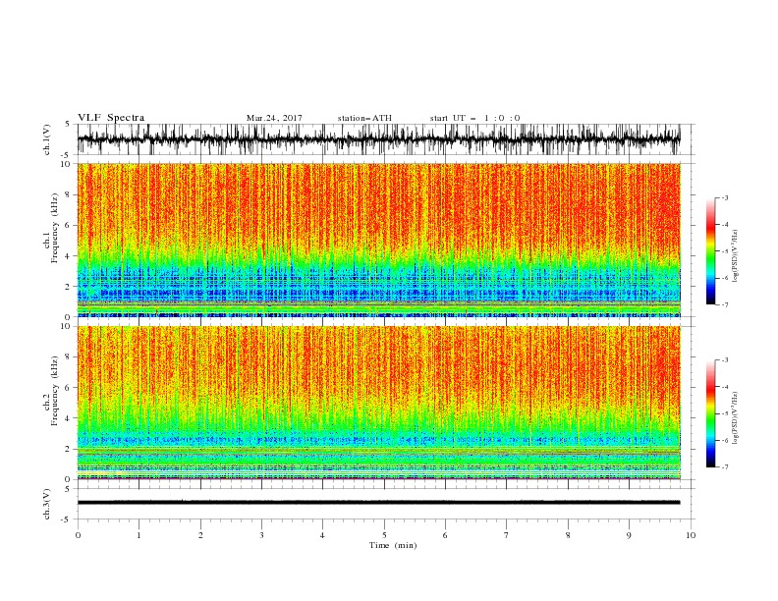Click the "-5" tick on ch.1(V) axis
The width and height of the screenshot is (778, 601).
click(x=67, y=155)
